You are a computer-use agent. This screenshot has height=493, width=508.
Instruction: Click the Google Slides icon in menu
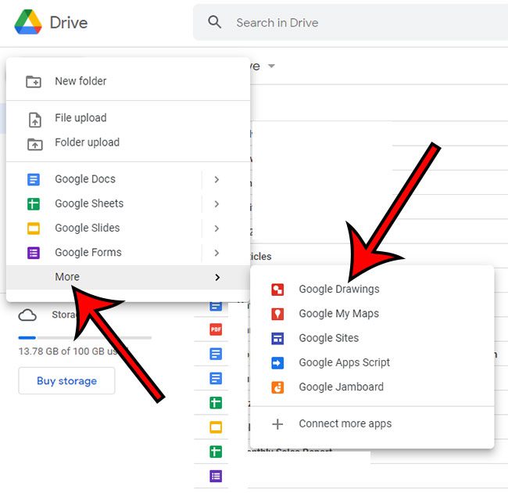point(34,228)
